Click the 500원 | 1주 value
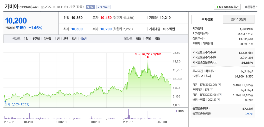 pos(247,44)
